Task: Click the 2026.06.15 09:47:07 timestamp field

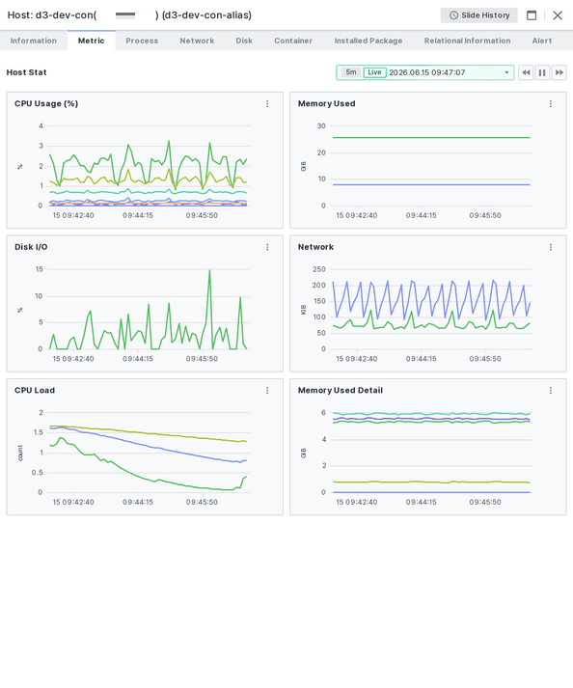Action: 427,72
